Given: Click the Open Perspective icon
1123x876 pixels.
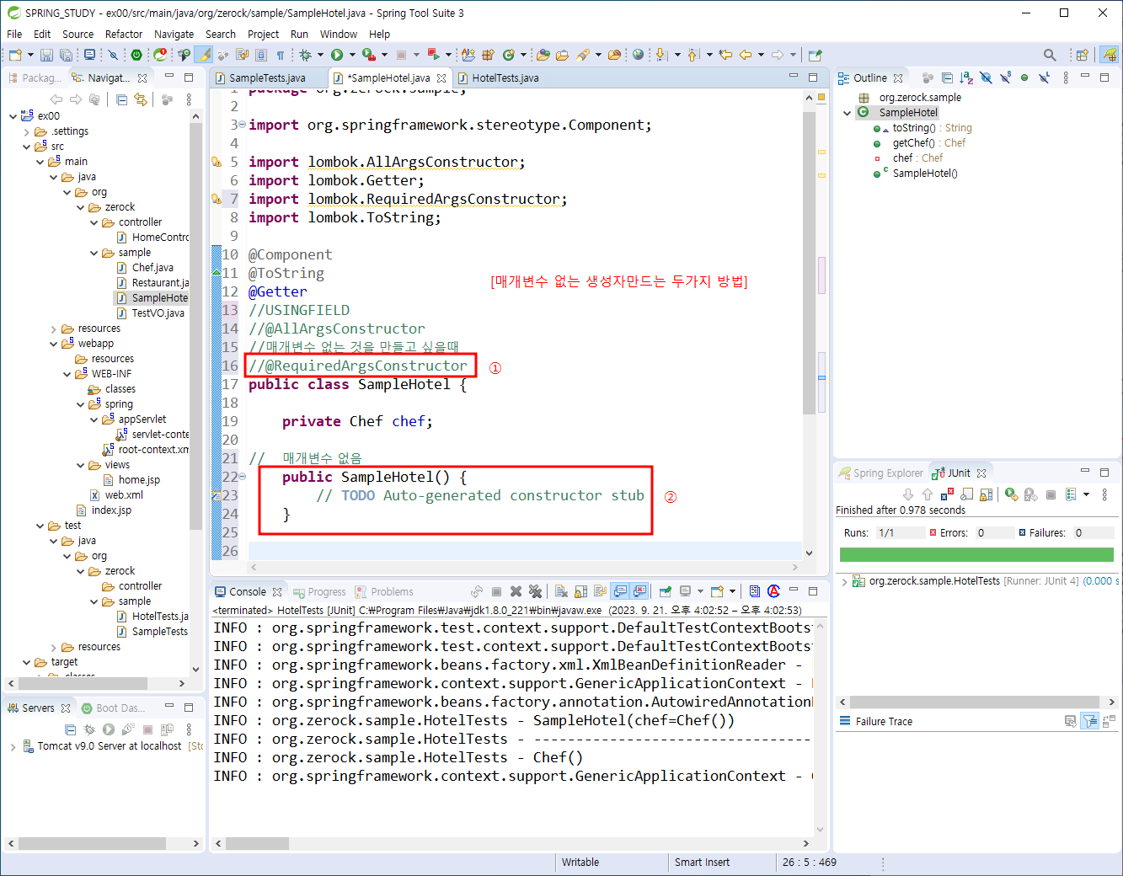Looking at the screenshot, I should [1083, 55].
